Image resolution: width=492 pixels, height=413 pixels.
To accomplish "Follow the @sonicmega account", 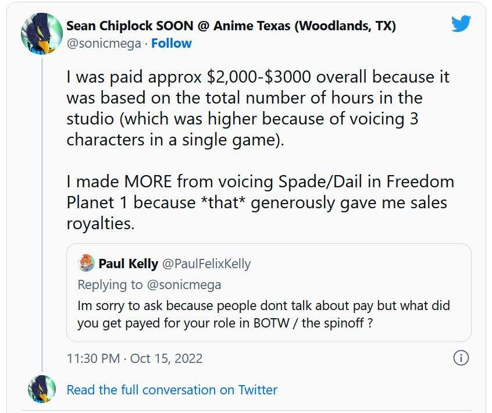I will pyautogui.click(x=171, y=43).
